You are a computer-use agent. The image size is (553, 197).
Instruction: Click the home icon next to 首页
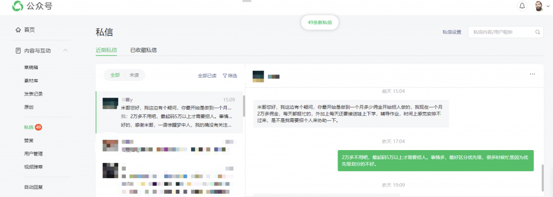[x=18, y=30]
